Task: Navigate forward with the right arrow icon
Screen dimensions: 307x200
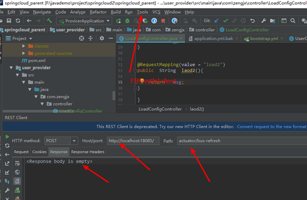Action: 38,21
